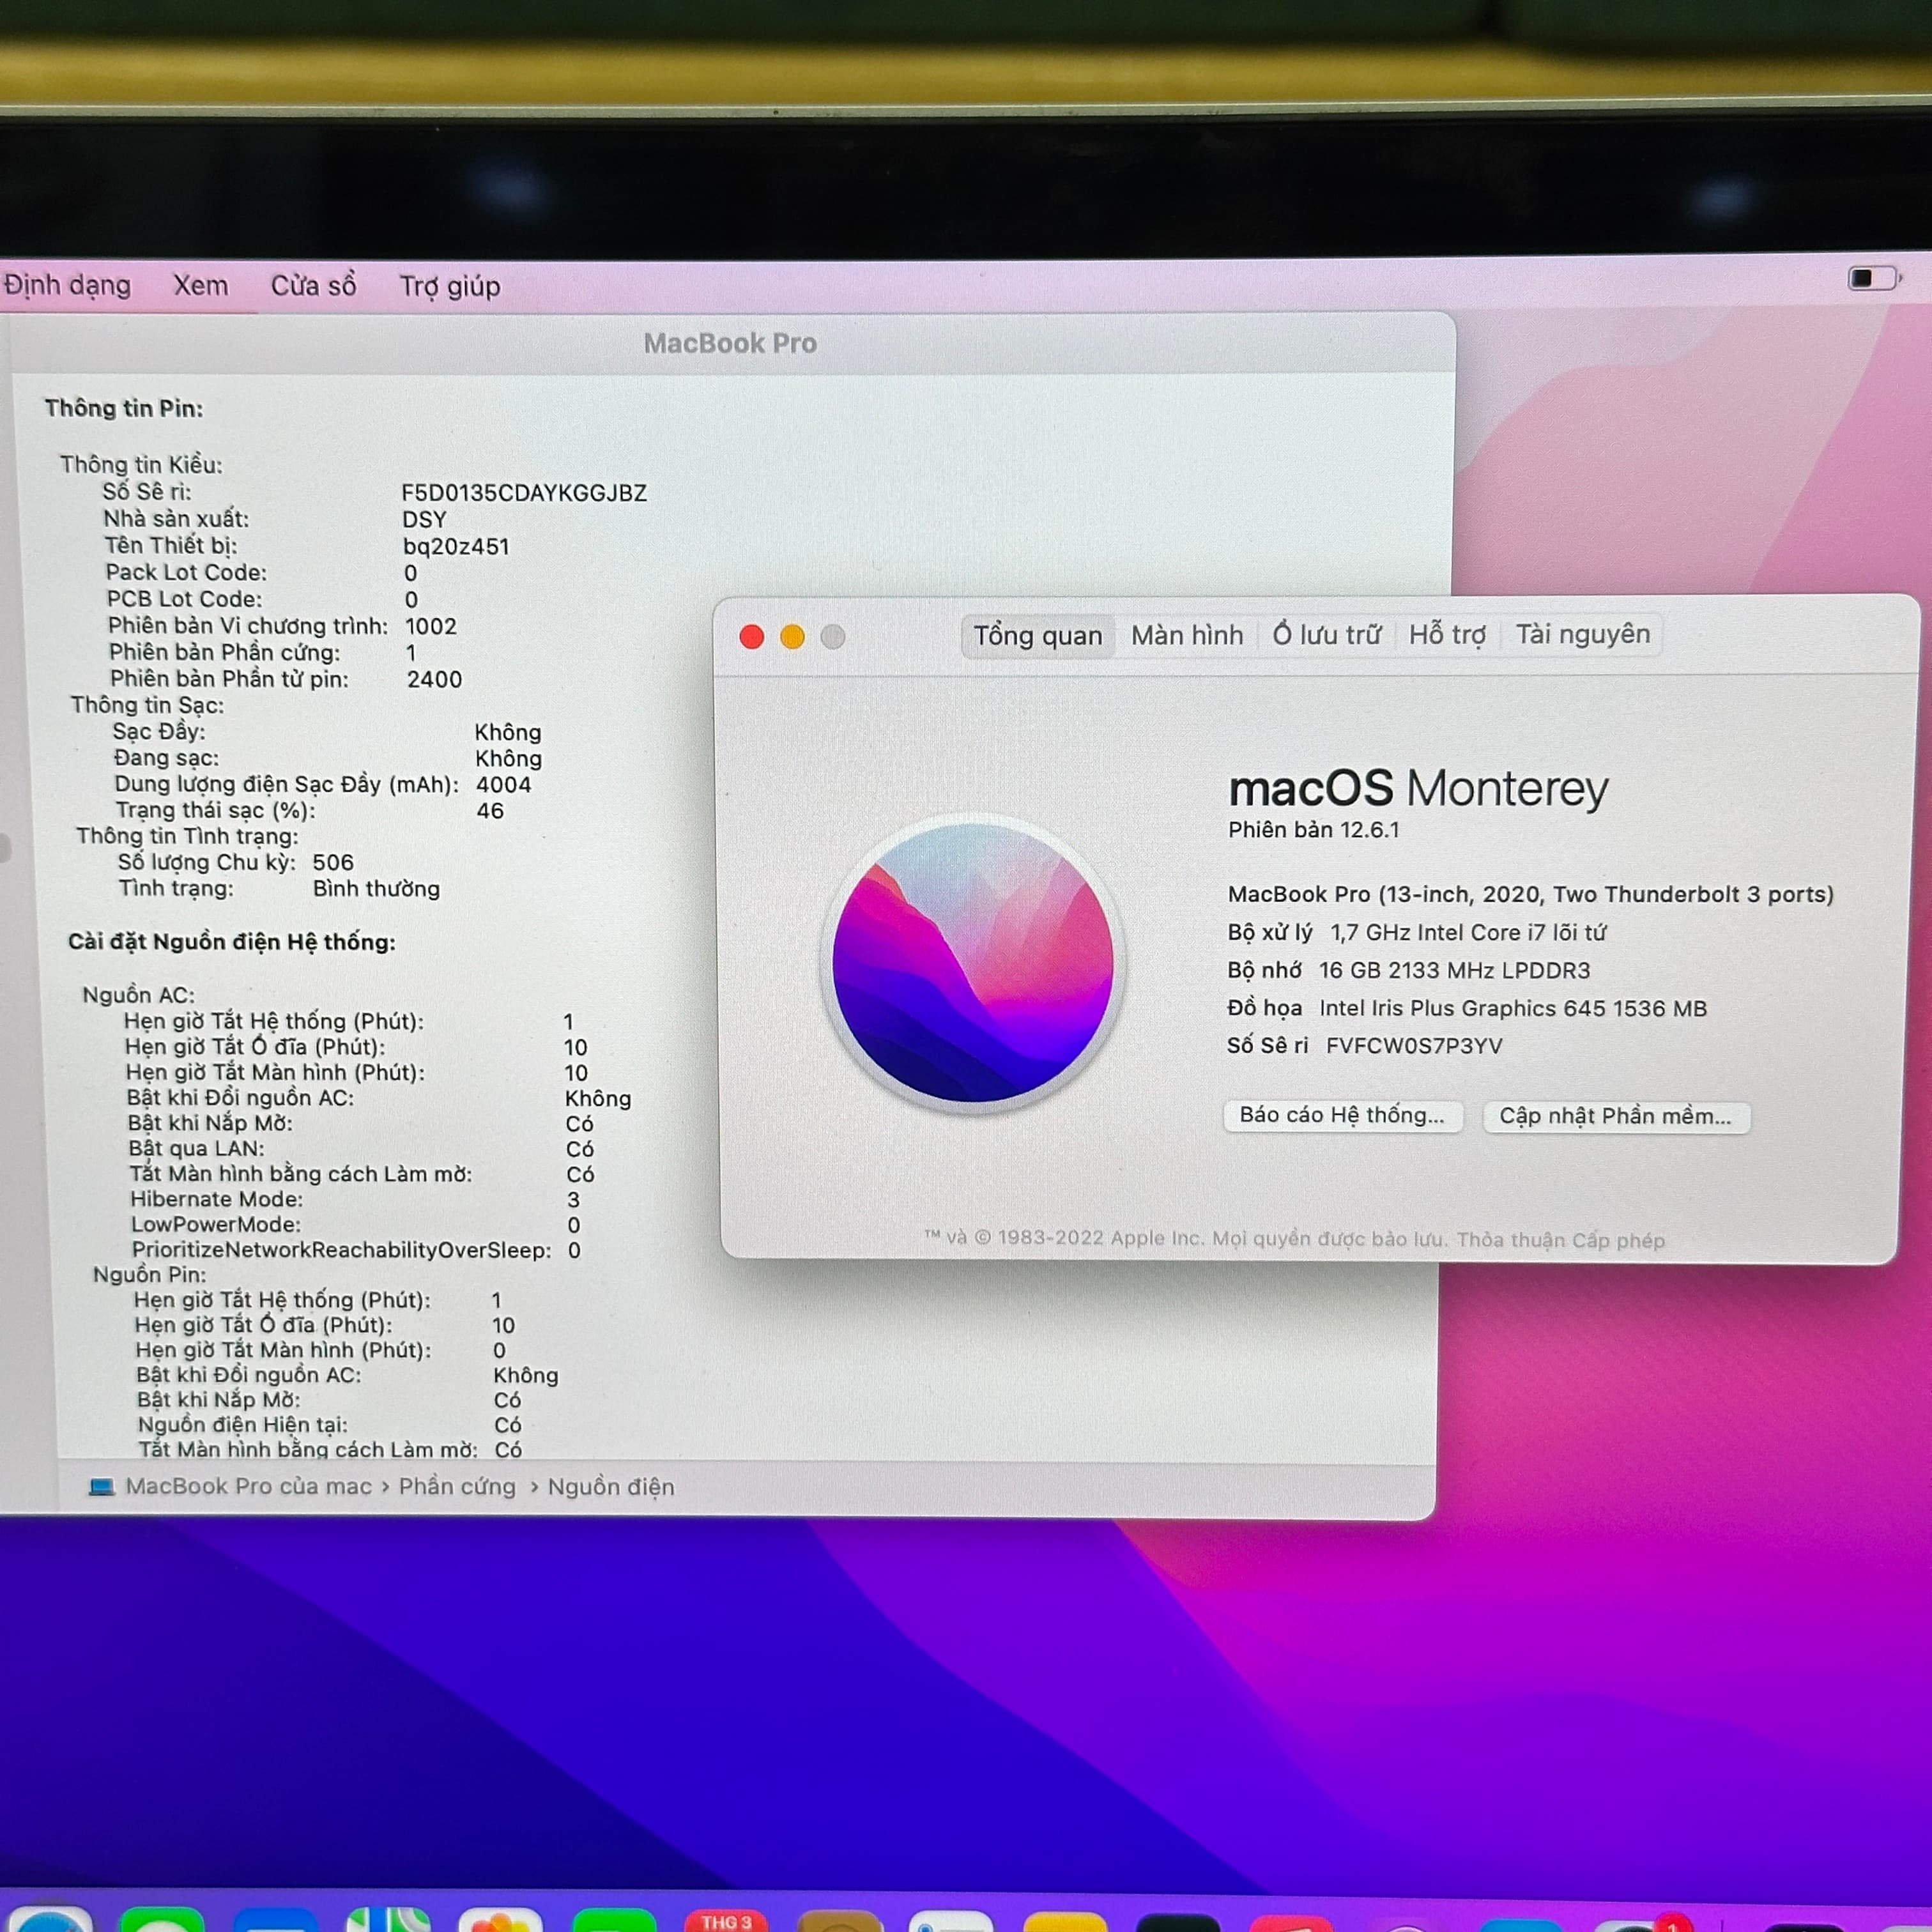
Task: Switch to the Hỗ trợ tab
Action: pos(1447,634)
